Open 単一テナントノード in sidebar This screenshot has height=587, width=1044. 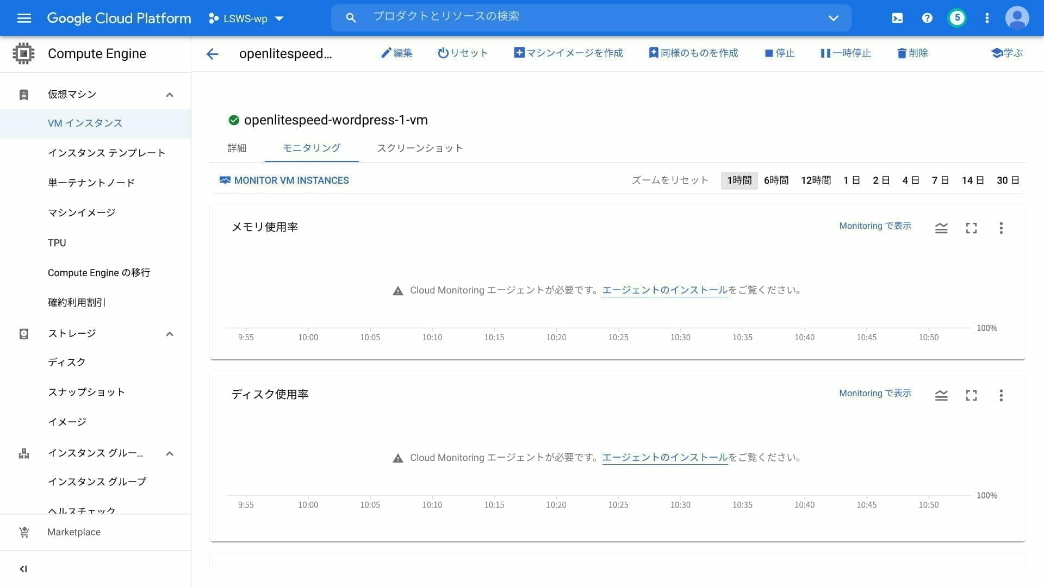pos(91,183)
